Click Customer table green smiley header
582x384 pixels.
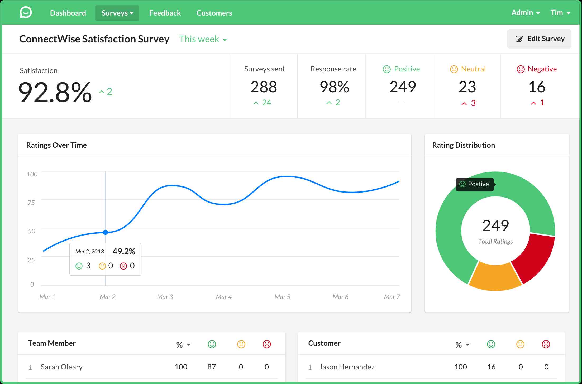tap(491, 344)
